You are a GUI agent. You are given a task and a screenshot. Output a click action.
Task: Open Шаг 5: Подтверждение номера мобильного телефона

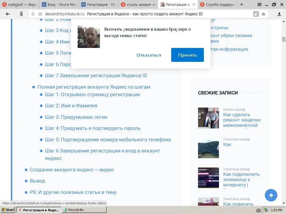click(x=108, y=140)
